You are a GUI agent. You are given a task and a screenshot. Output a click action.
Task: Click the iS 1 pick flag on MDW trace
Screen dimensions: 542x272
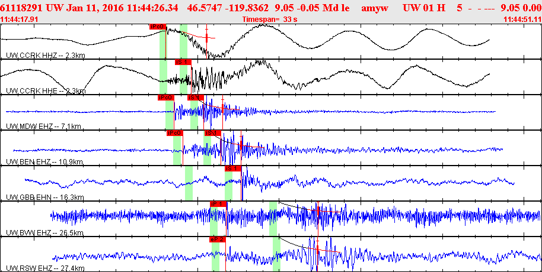coord(195,98)
